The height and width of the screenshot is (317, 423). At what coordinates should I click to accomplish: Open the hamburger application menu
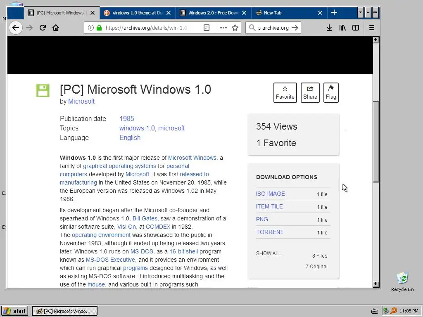point(371,28)
